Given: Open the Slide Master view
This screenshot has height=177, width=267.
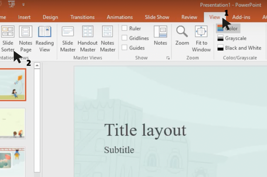Looking at the screenshot, I should (x=68, y=39).
